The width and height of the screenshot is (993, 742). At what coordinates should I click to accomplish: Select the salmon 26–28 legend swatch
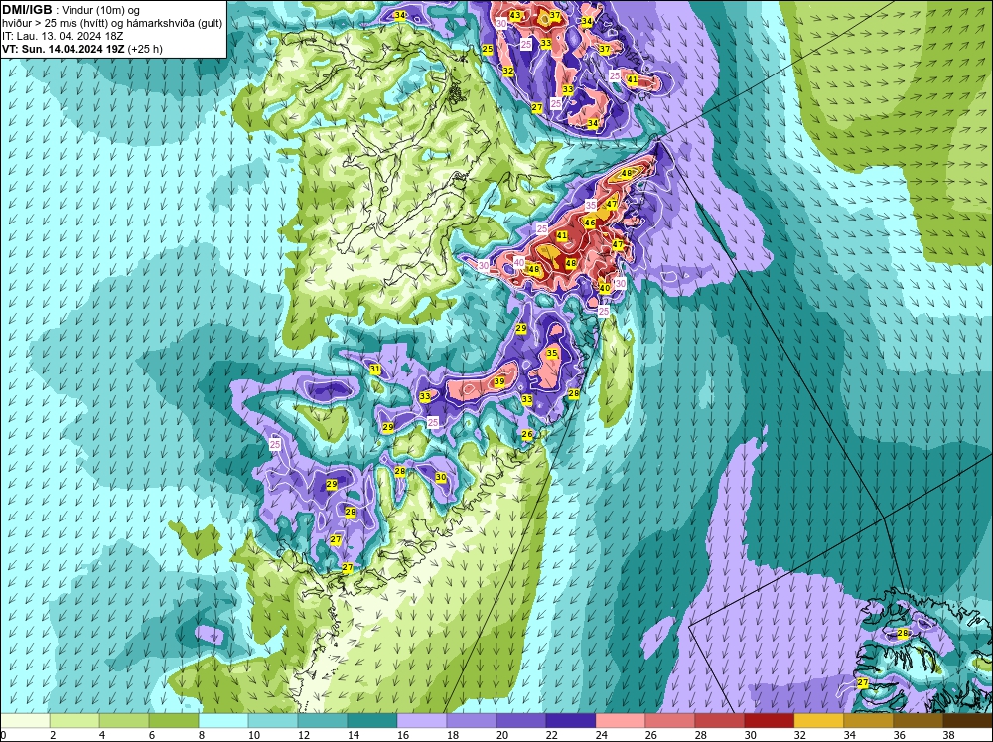670,721
